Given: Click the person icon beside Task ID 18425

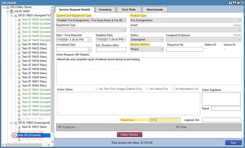Looking at the screenshot, I should point(19,20).
